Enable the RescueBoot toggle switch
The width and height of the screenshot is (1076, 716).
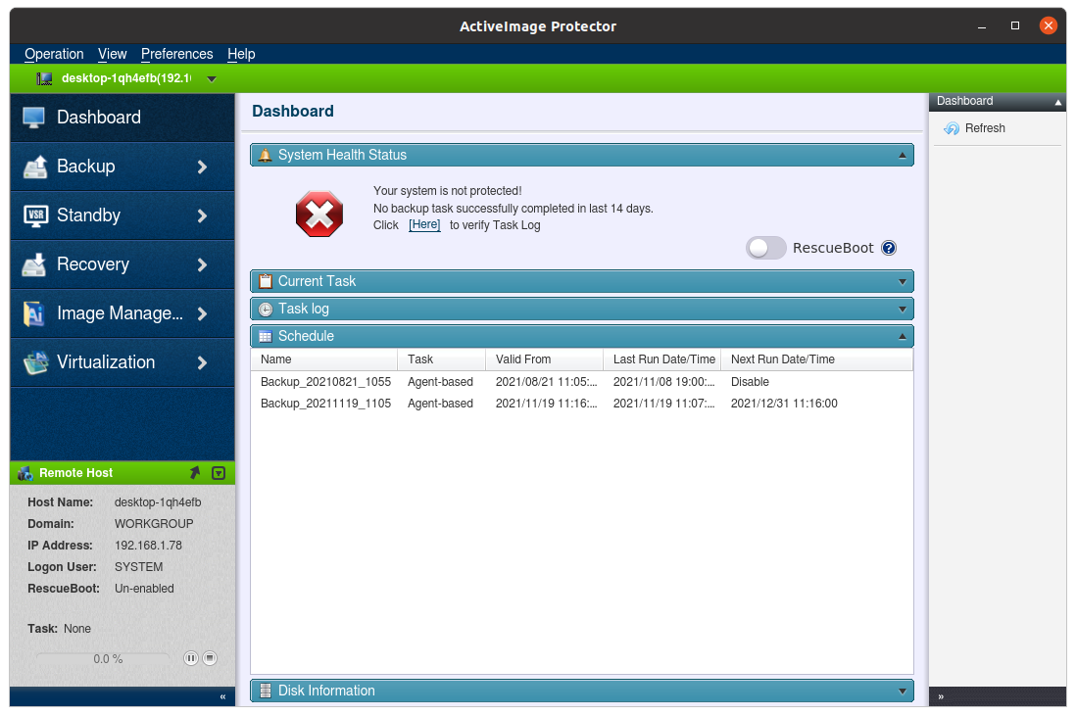point(766,248)
